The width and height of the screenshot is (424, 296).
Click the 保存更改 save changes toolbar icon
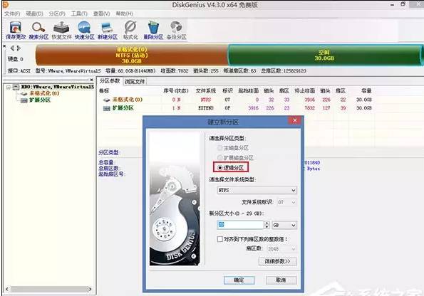pyautogui.click(x=16, y=30)
